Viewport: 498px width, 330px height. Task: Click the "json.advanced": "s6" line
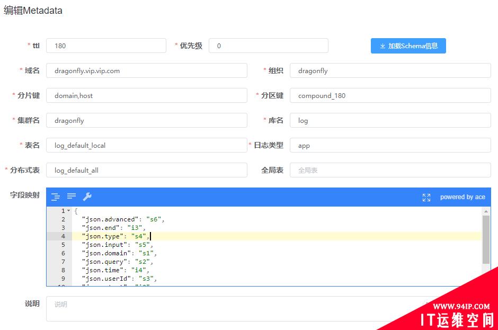click(123, 219)
